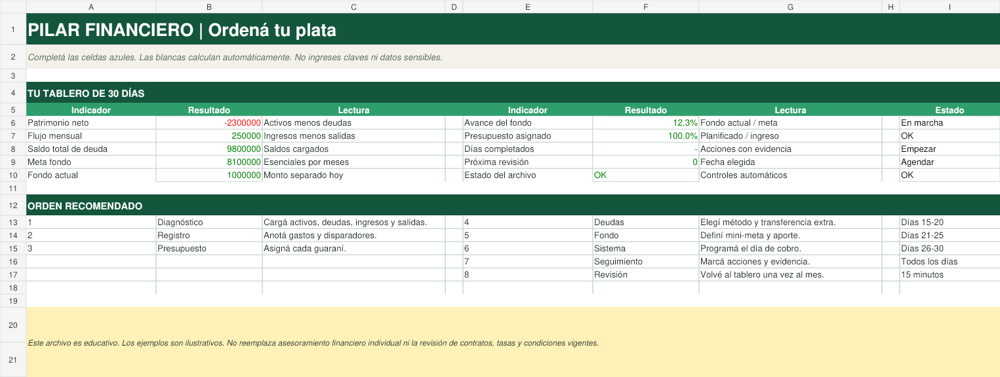The height and width of the screenshot is (377, 1000).
Task: Click 'Anotá gastos y disparadores.' cell
Action: tap(353, 236)
